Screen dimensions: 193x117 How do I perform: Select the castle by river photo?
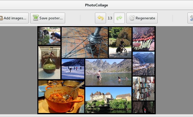pyautogui.click(x=108, y=100)
